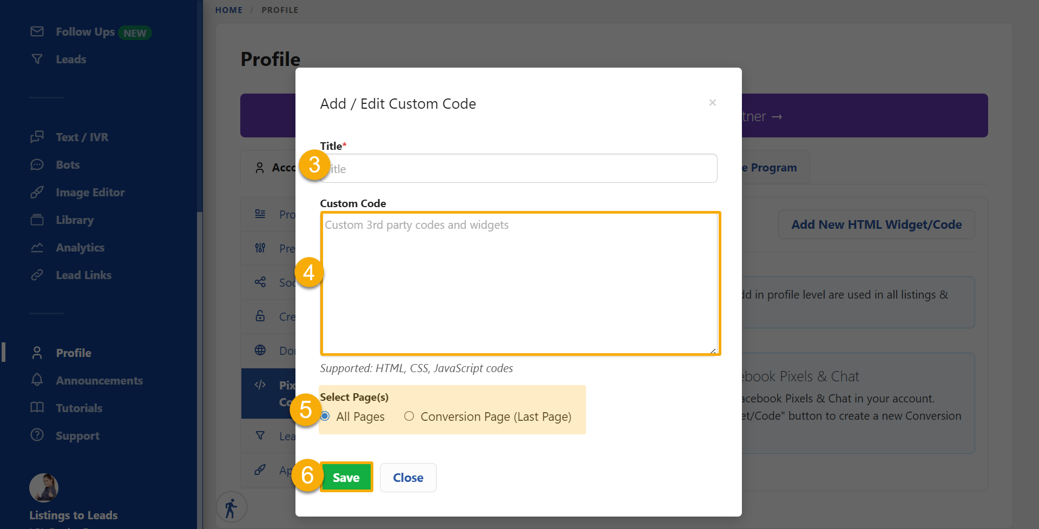Choose Conversion Page (Last Page)
The height and width of the screenshot is (529, 1039).
[x=409, y=416]
